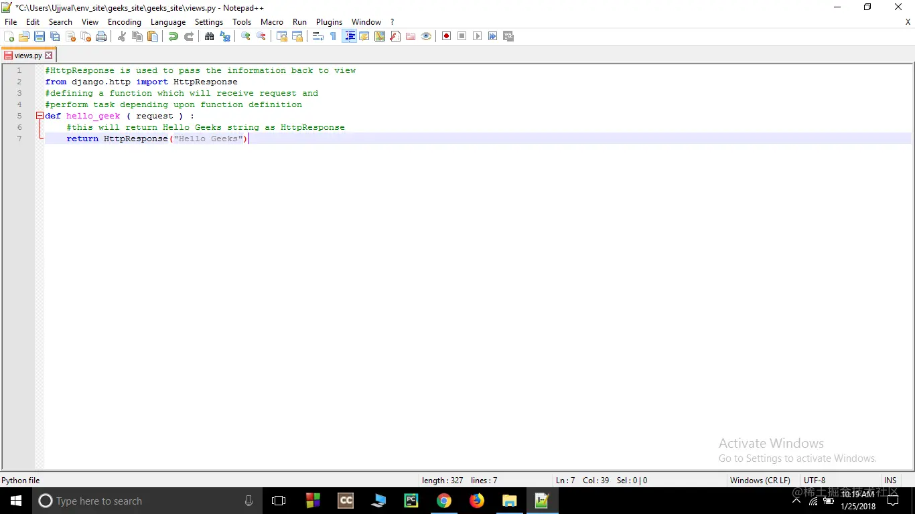This screenshot has height=514, width=915.
Task: Open the Document Map toolbar icon
Action: tap(380, 36)
